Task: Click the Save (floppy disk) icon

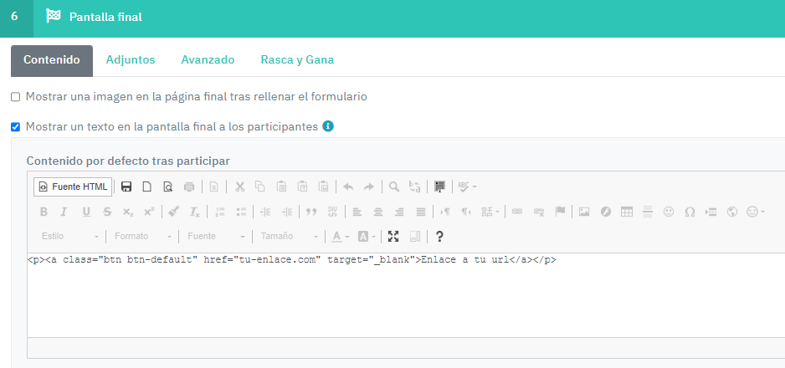Action: tap(126, 187)
